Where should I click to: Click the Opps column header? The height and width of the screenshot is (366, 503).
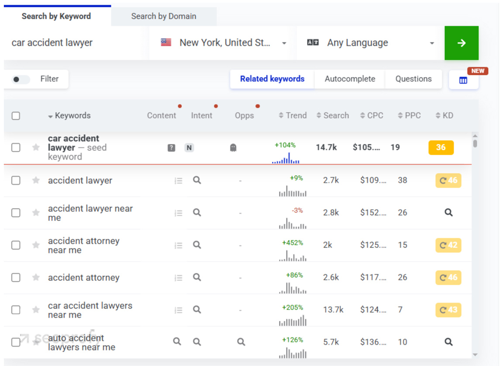click(x=244, y=115)
